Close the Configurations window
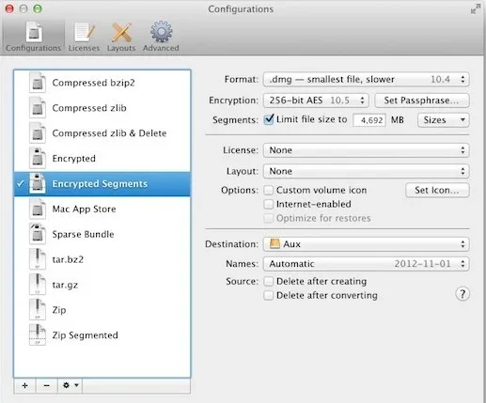The image size is (486, 403). [x=9, y=8]
